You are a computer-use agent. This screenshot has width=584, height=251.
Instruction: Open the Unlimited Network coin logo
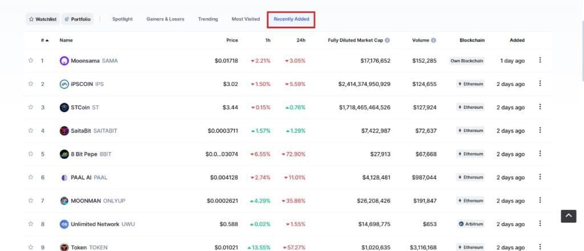pyautogui.click(x=64, y=224)
